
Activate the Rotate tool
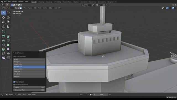pos(8,17)
